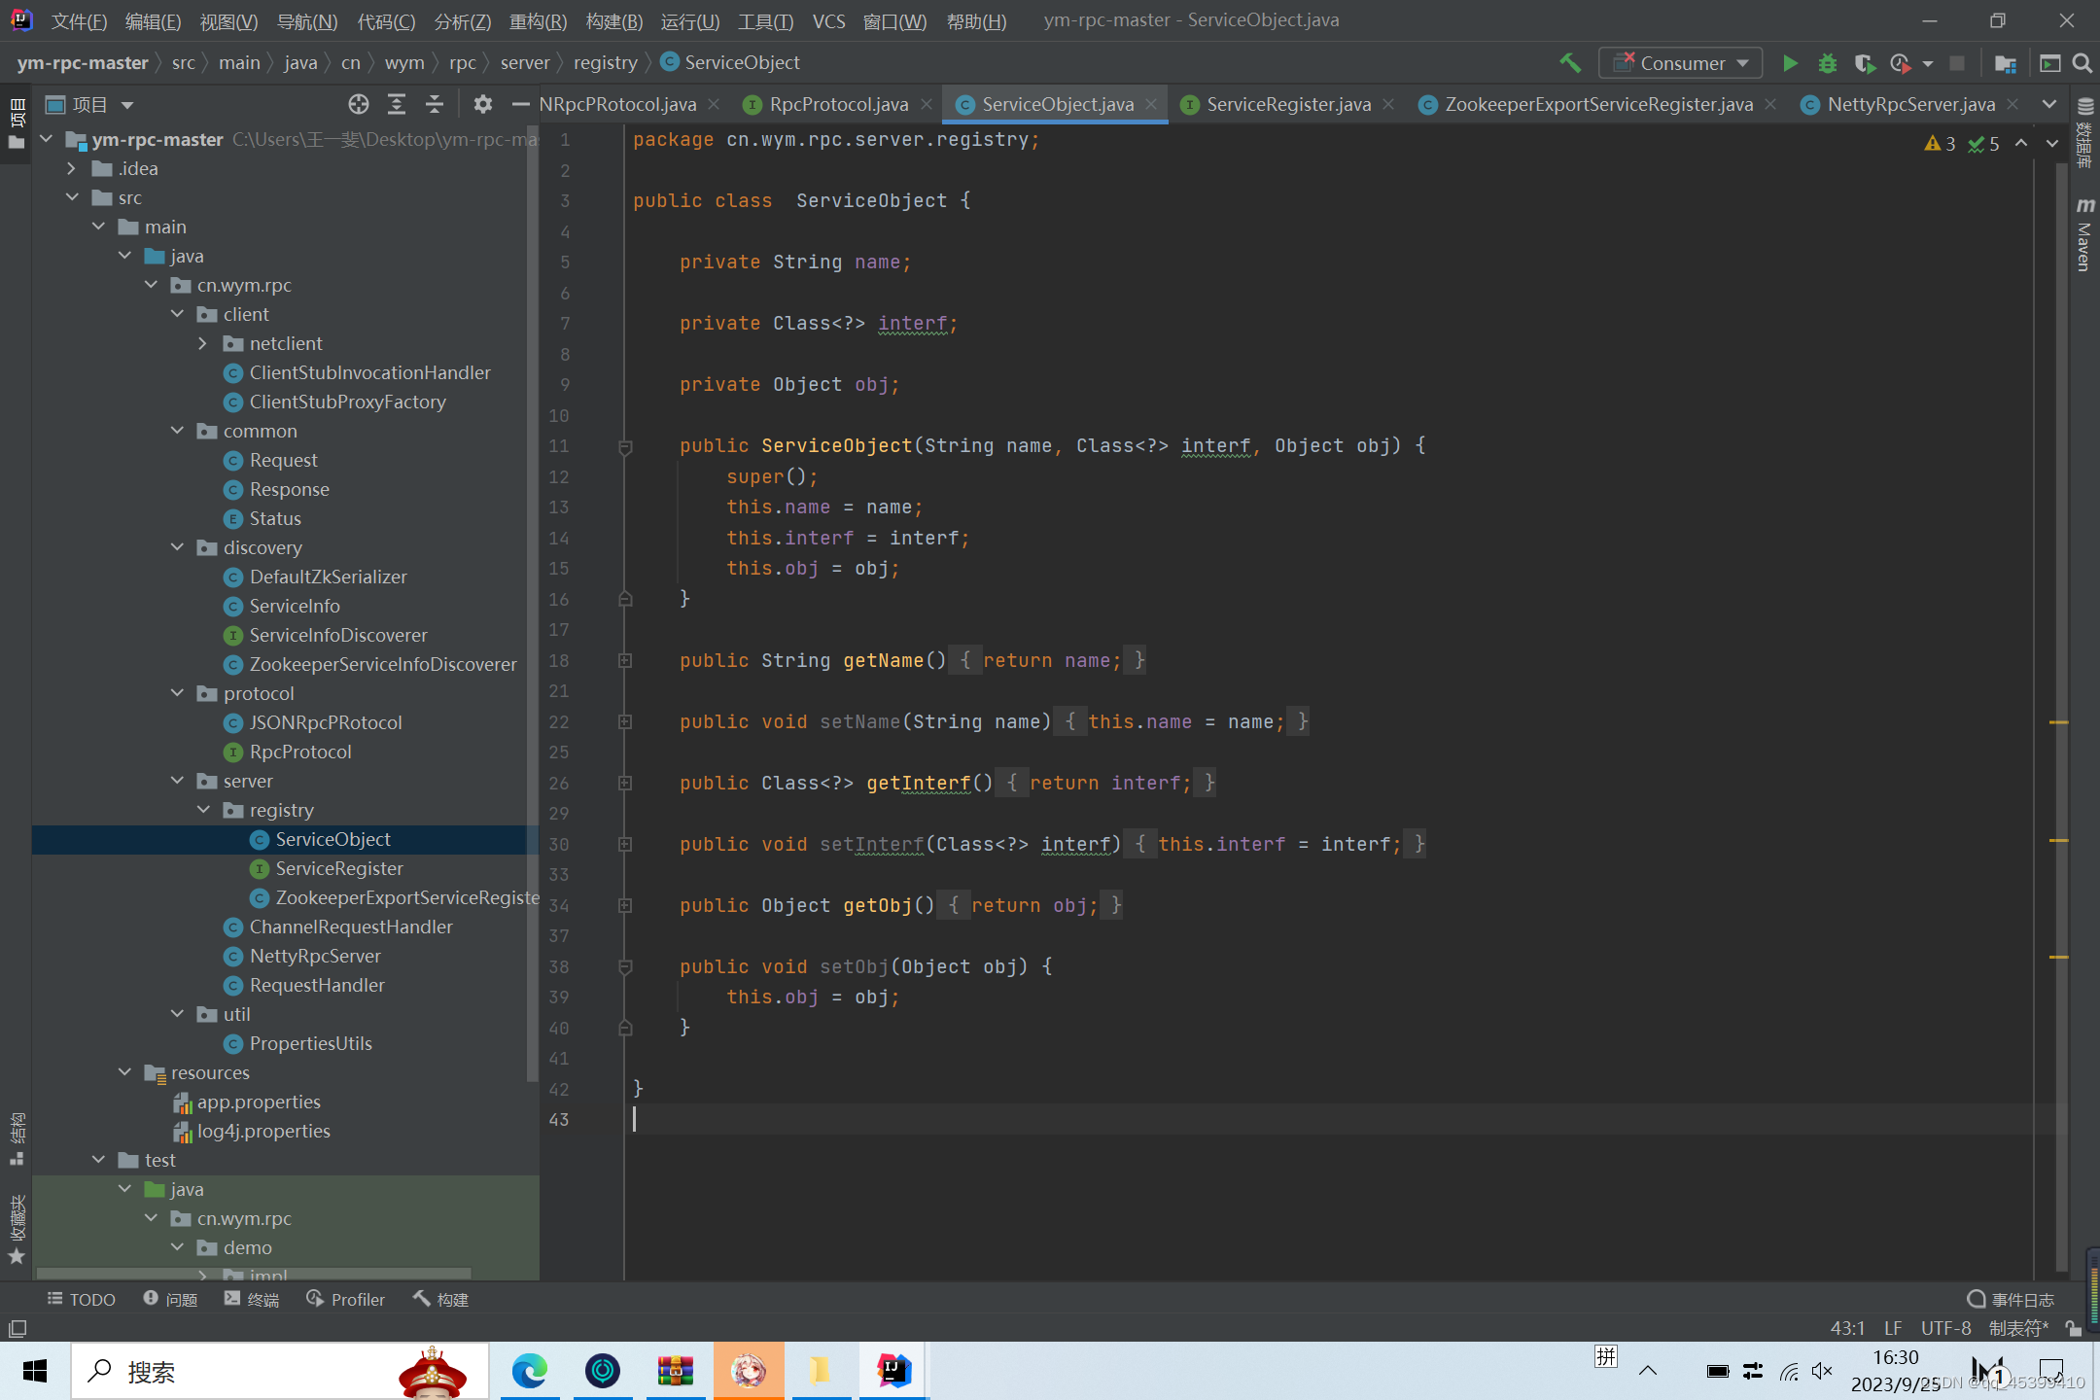Click the green Run button
The image size is (2100, 1400).
click(x=1789, y=63)
